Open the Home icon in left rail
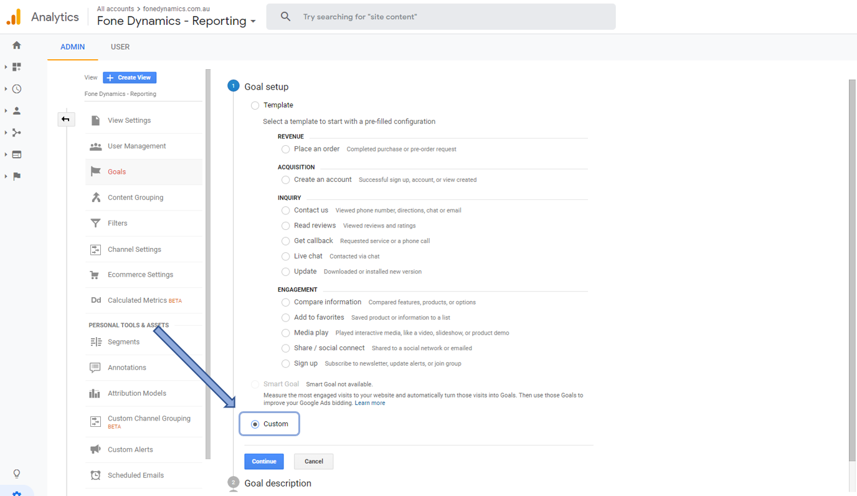Screen dimensions: 857x496 click(17, 45)
